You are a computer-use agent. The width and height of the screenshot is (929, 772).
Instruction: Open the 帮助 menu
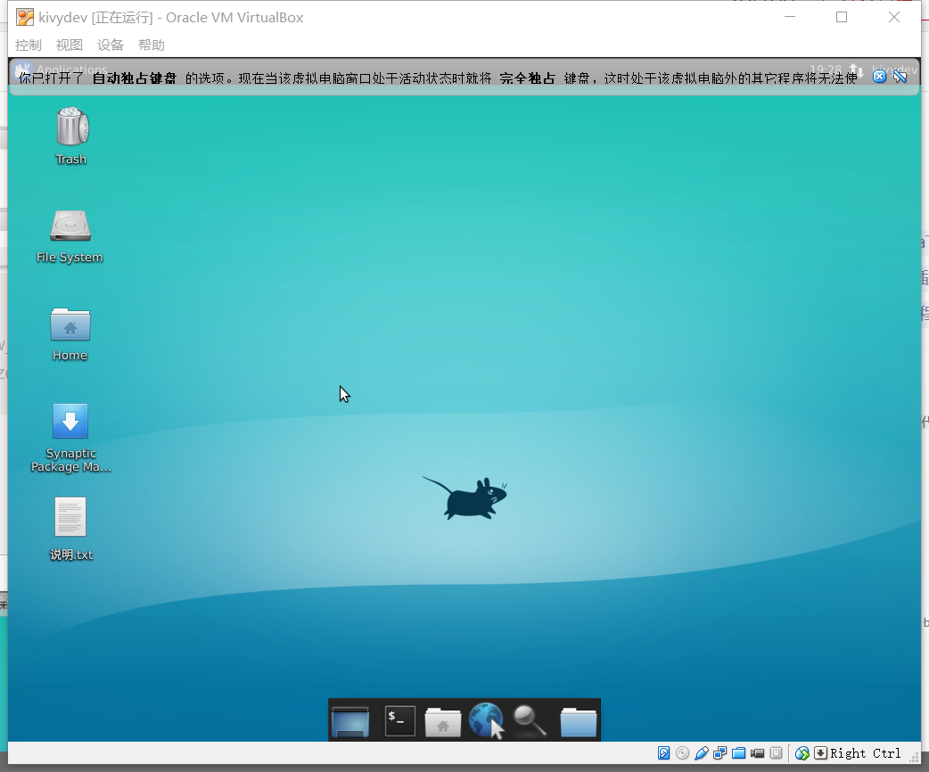click(x=151, y=45)
